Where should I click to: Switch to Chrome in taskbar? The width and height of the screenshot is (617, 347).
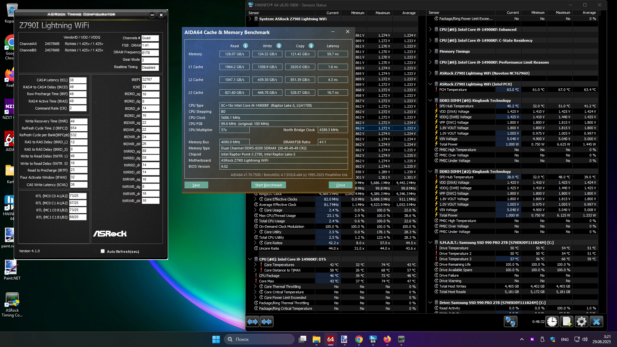[359, 339]
